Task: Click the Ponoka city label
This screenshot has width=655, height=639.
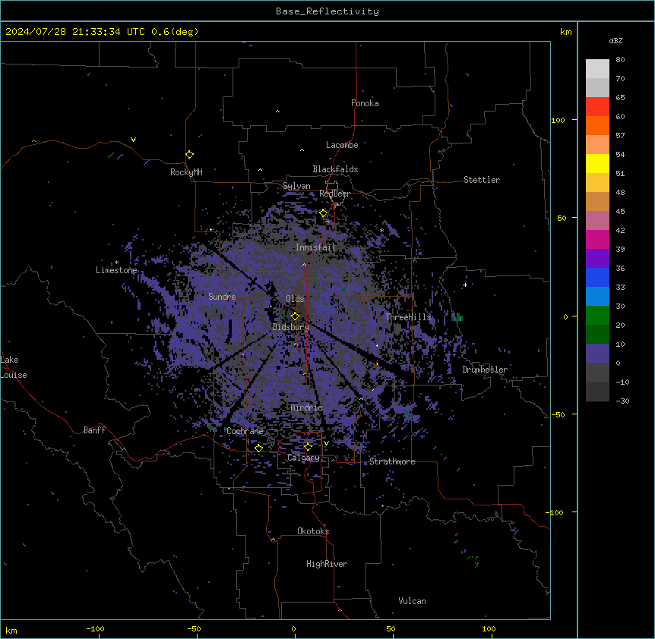Action: click(365, 103)
